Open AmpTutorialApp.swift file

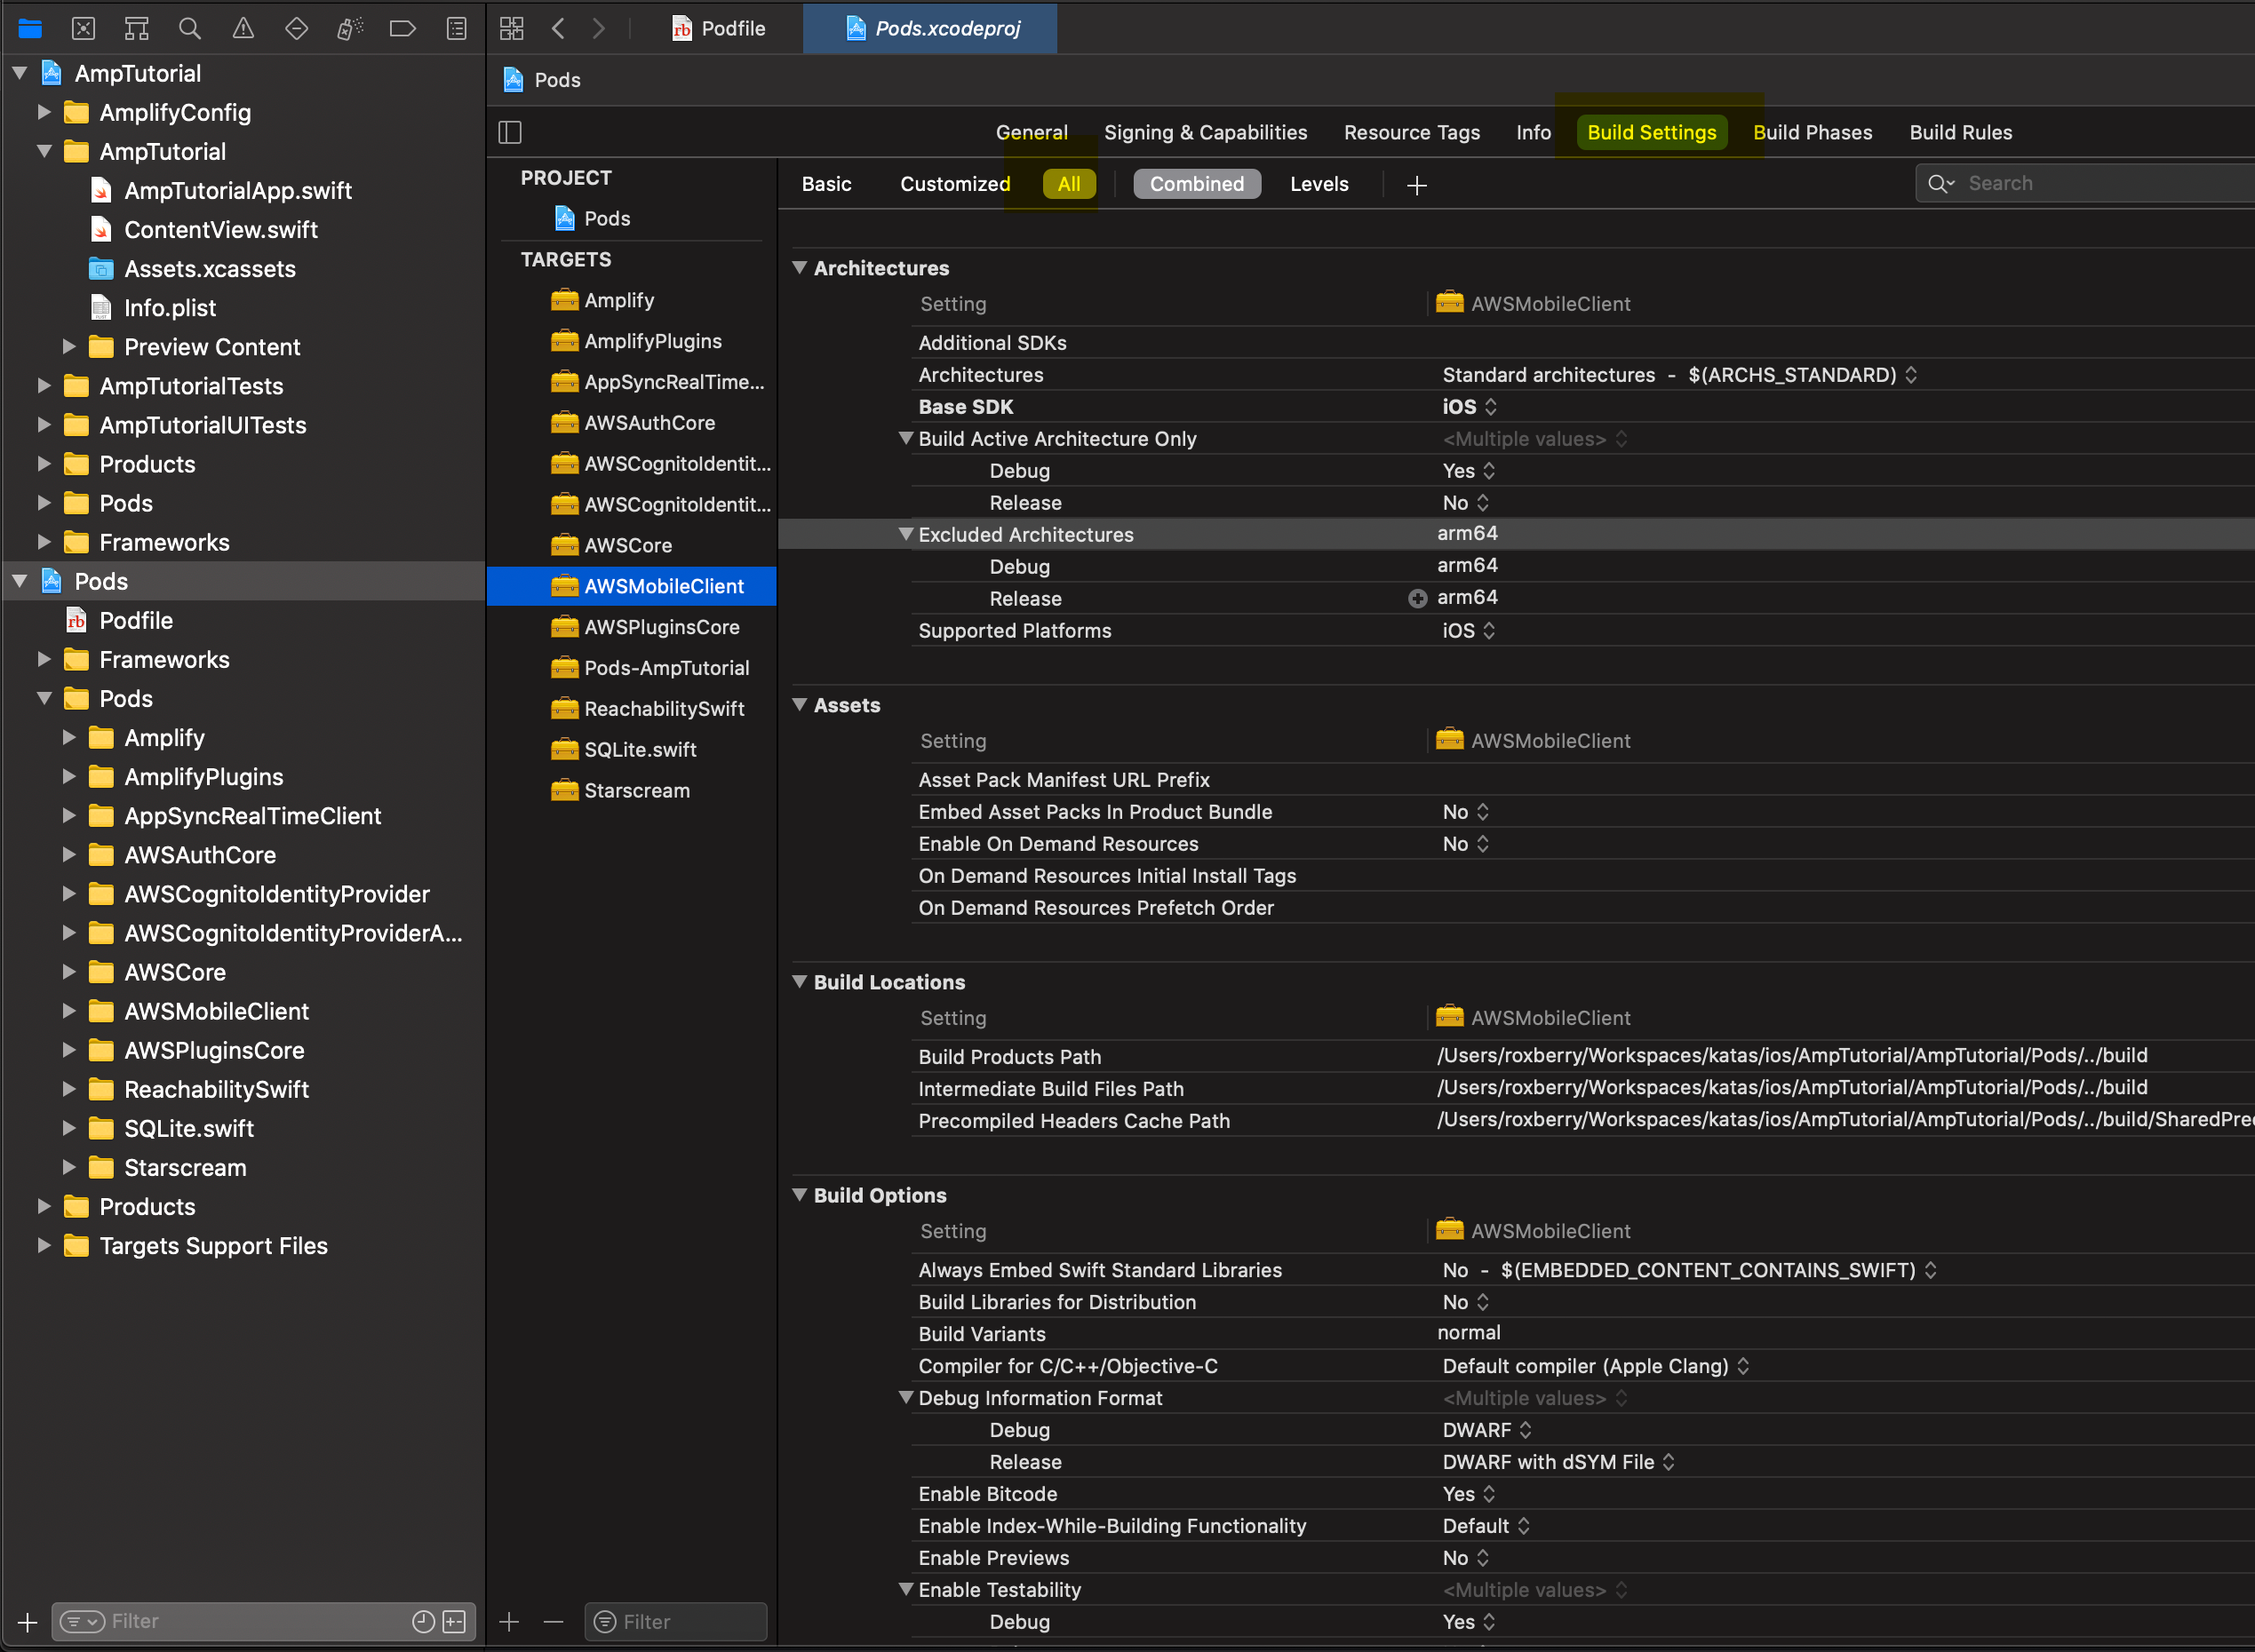(238, 191)
